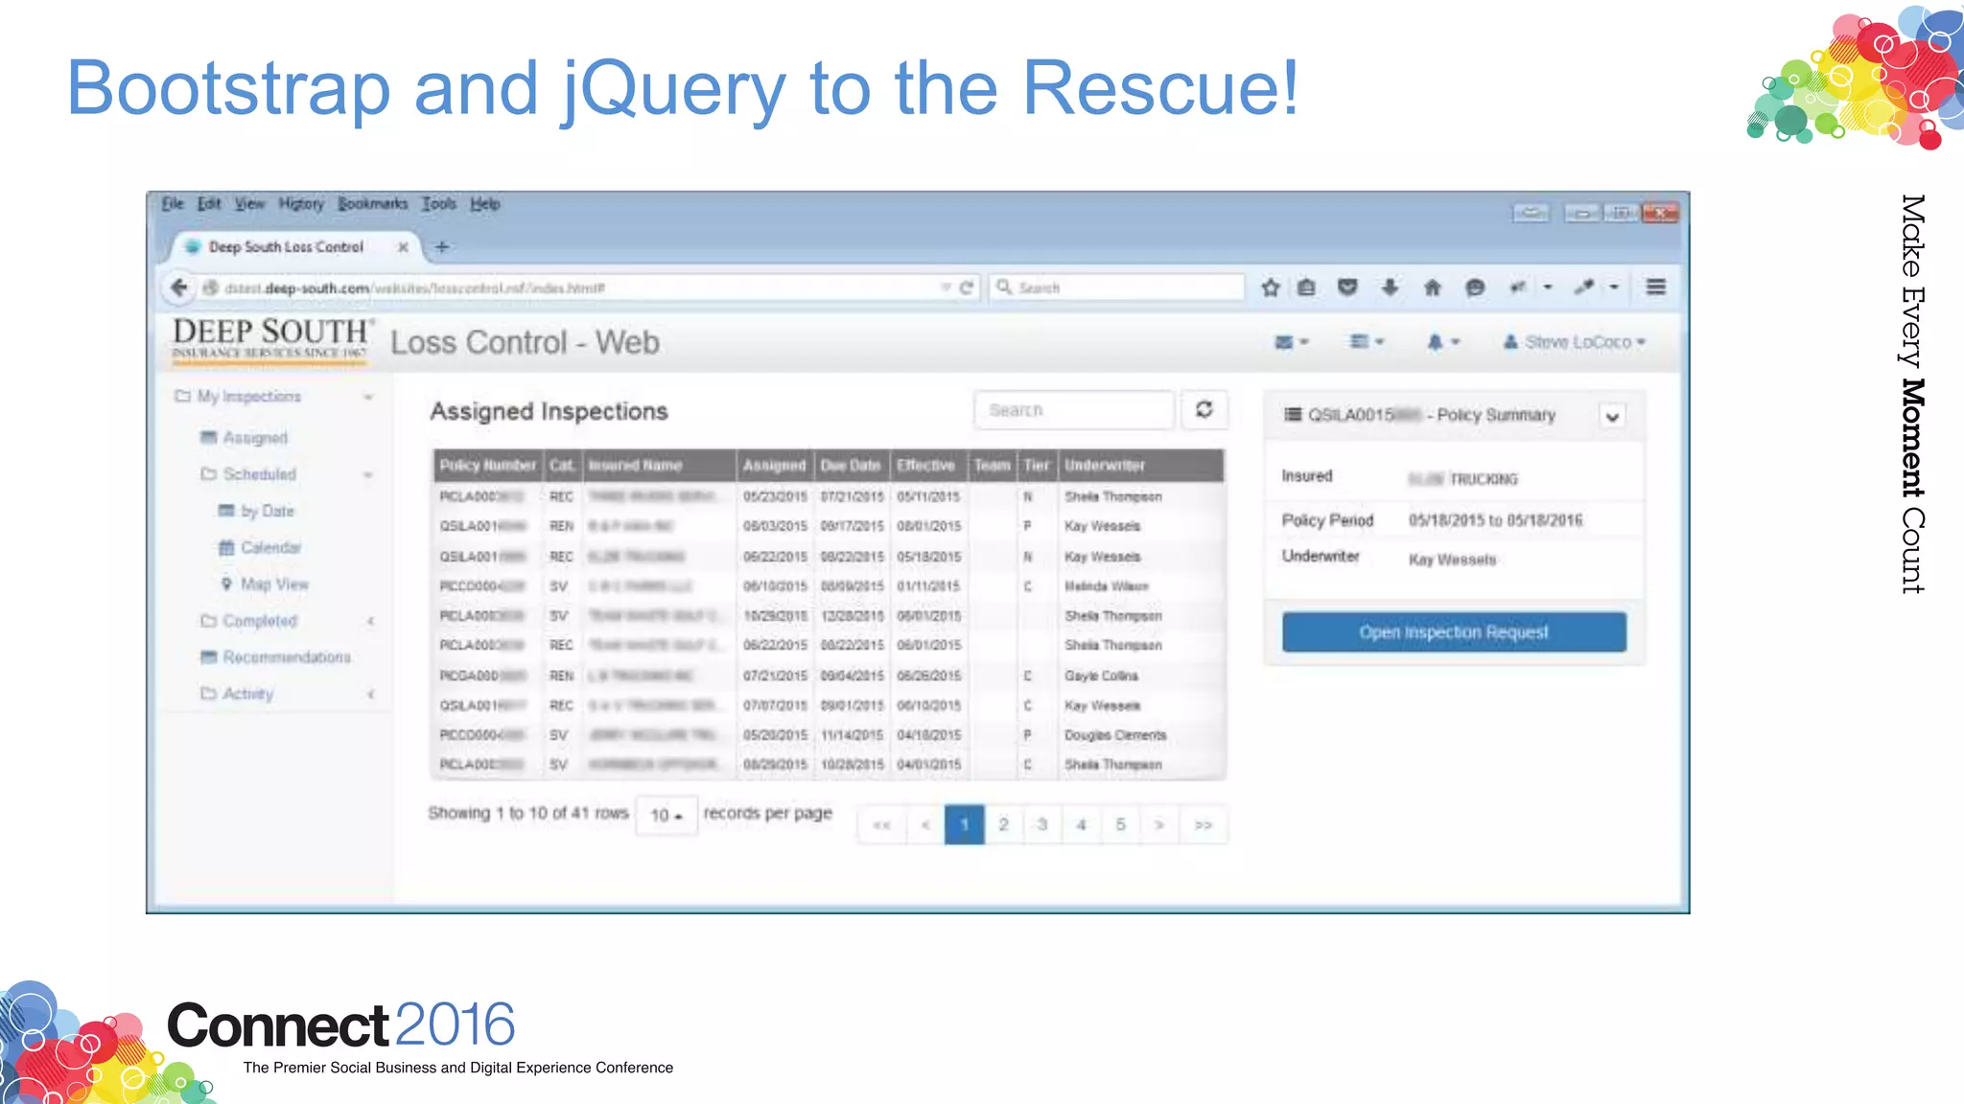This screenshot has height=1104, width=1964.
Task: Open Recommendations in sidebar
Action: click(276, 657)
